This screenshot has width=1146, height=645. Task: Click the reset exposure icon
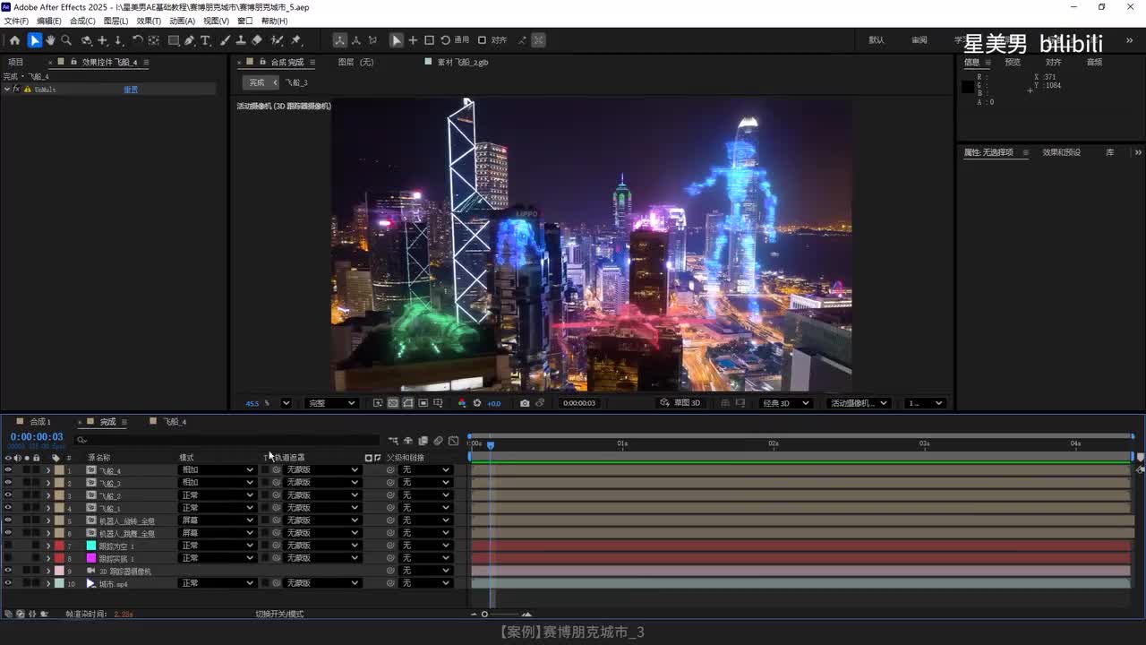tap(477, 403)
